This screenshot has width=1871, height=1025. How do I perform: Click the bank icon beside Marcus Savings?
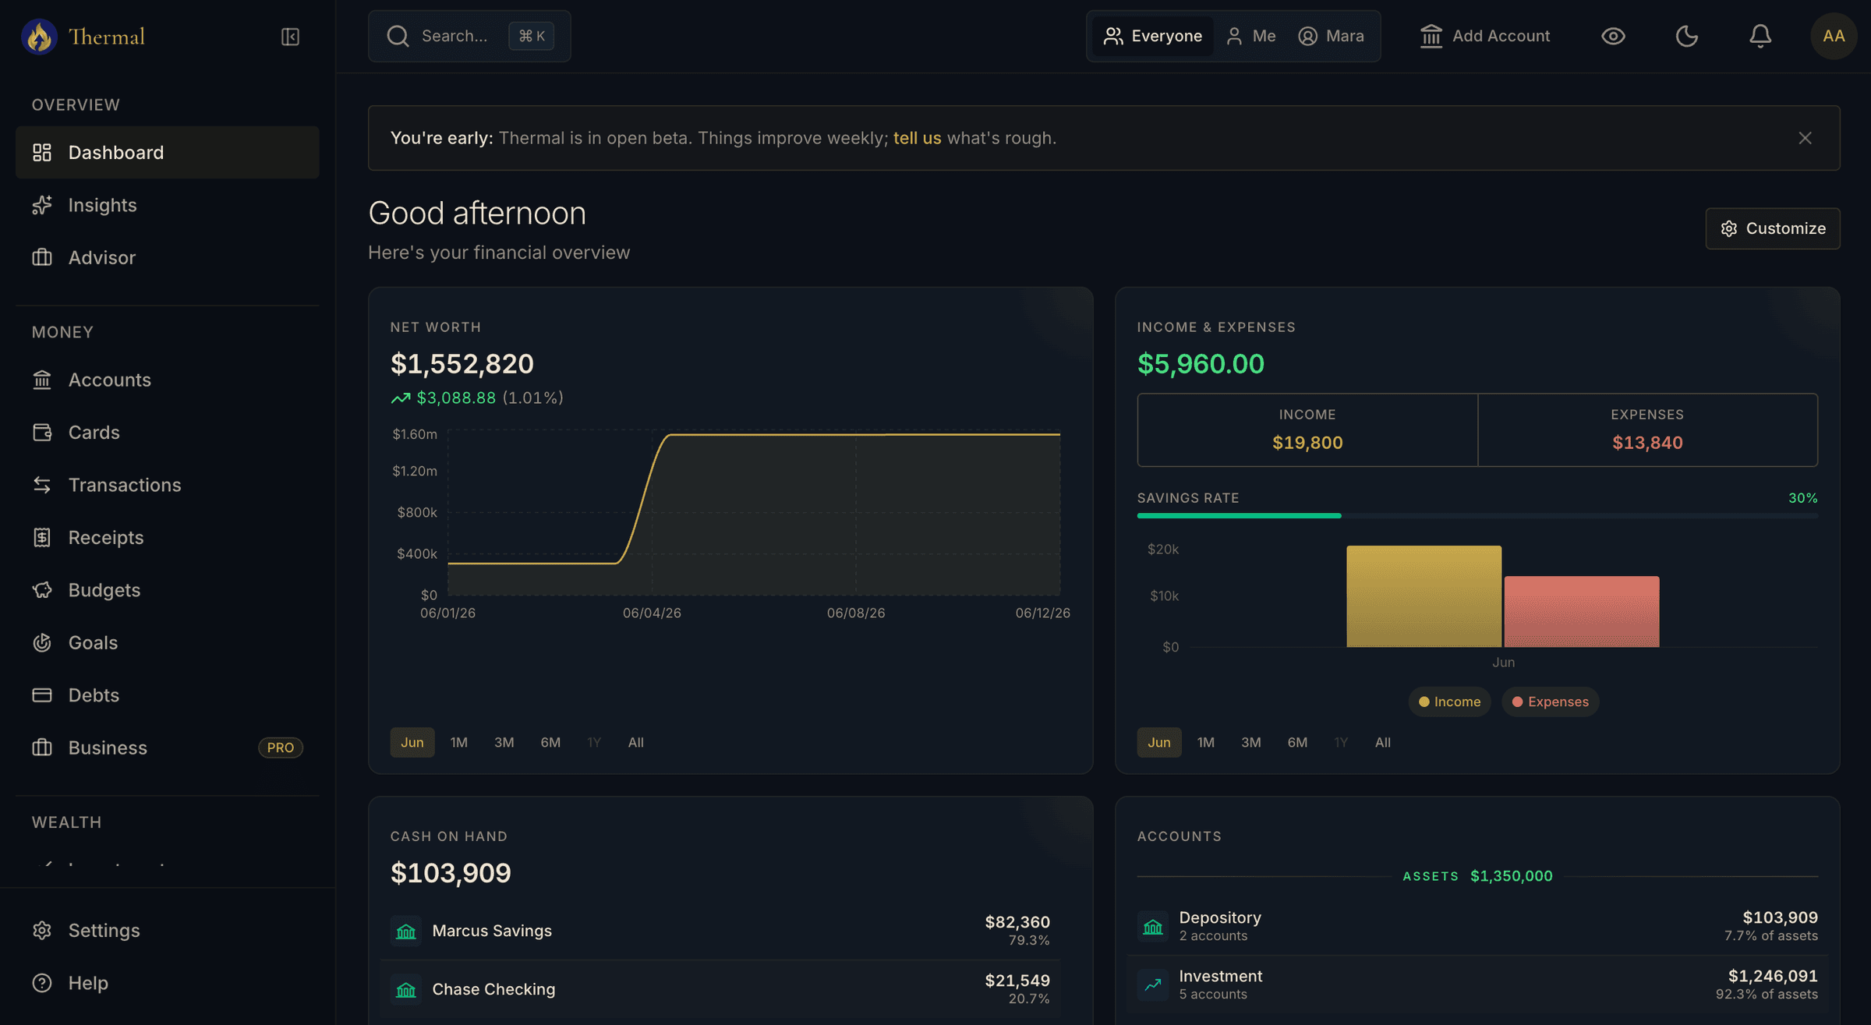coord(406,931)
